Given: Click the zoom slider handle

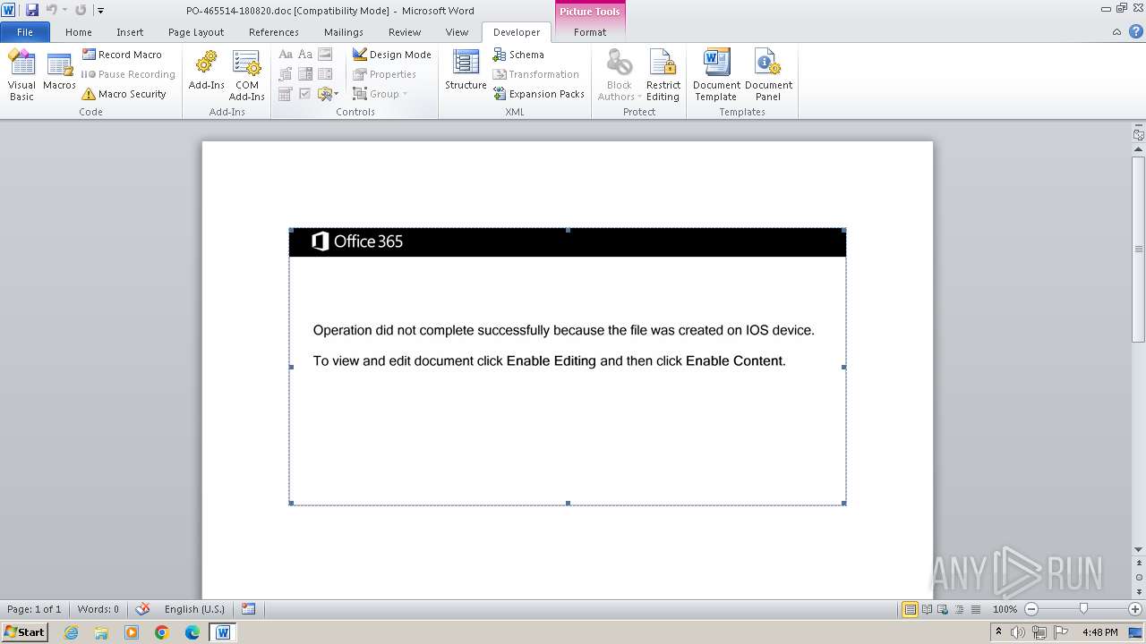Looking at the screenshot, I should click(x=1083, y=609).
